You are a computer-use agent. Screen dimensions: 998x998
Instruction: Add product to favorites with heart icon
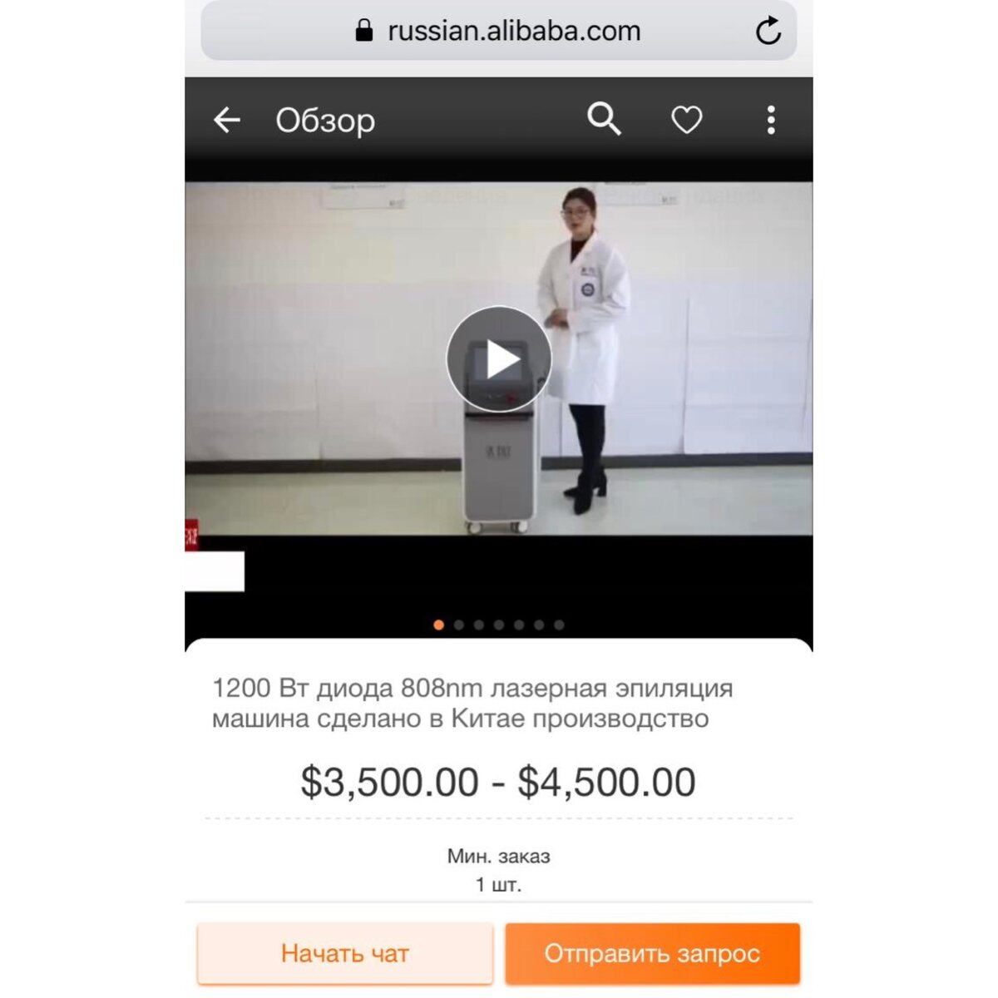pyautogui.click(x=687, y=121)
